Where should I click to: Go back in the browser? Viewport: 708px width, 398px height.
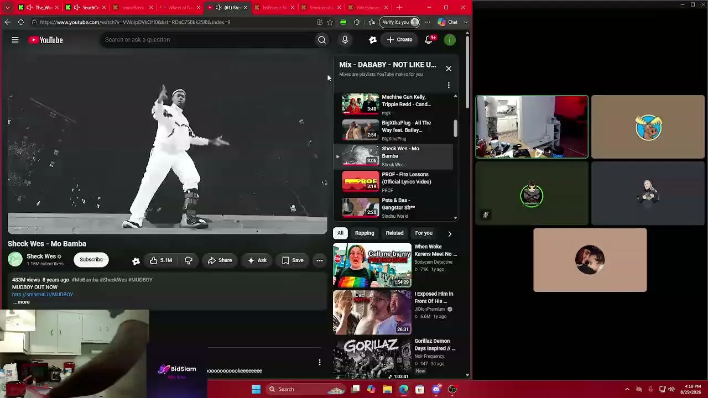[7, 22]
